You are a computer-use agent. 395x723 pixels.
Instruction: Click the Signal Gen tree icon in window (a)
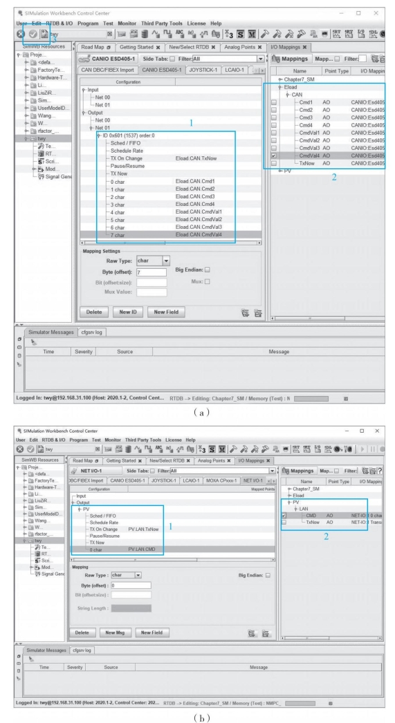point(41,176)
